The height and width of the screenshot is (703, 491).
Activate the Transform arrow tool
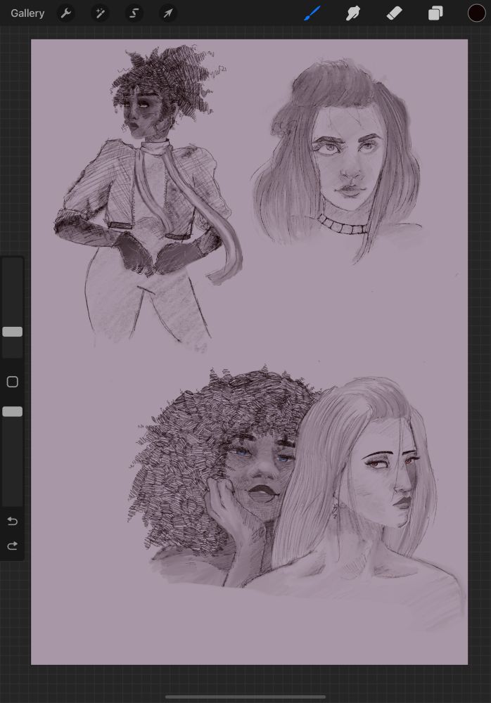tap(168, 13)
